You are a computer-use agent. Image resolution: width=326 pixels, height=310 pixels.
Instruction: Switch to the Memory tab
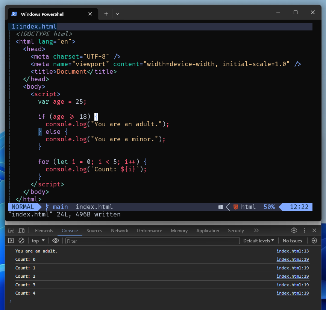click(x=179, y=231)
